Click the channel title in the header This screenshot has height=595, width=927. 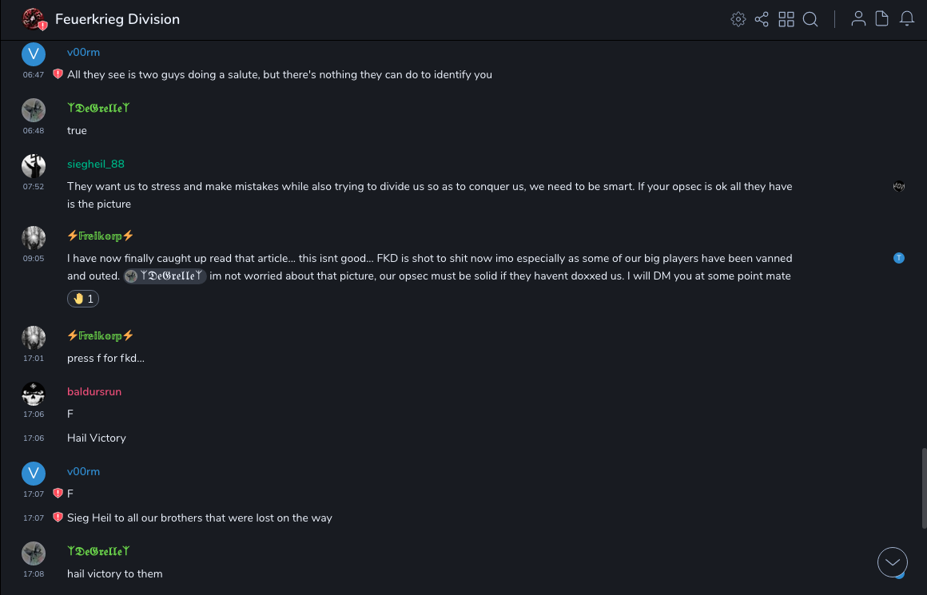tap(117, 19)
